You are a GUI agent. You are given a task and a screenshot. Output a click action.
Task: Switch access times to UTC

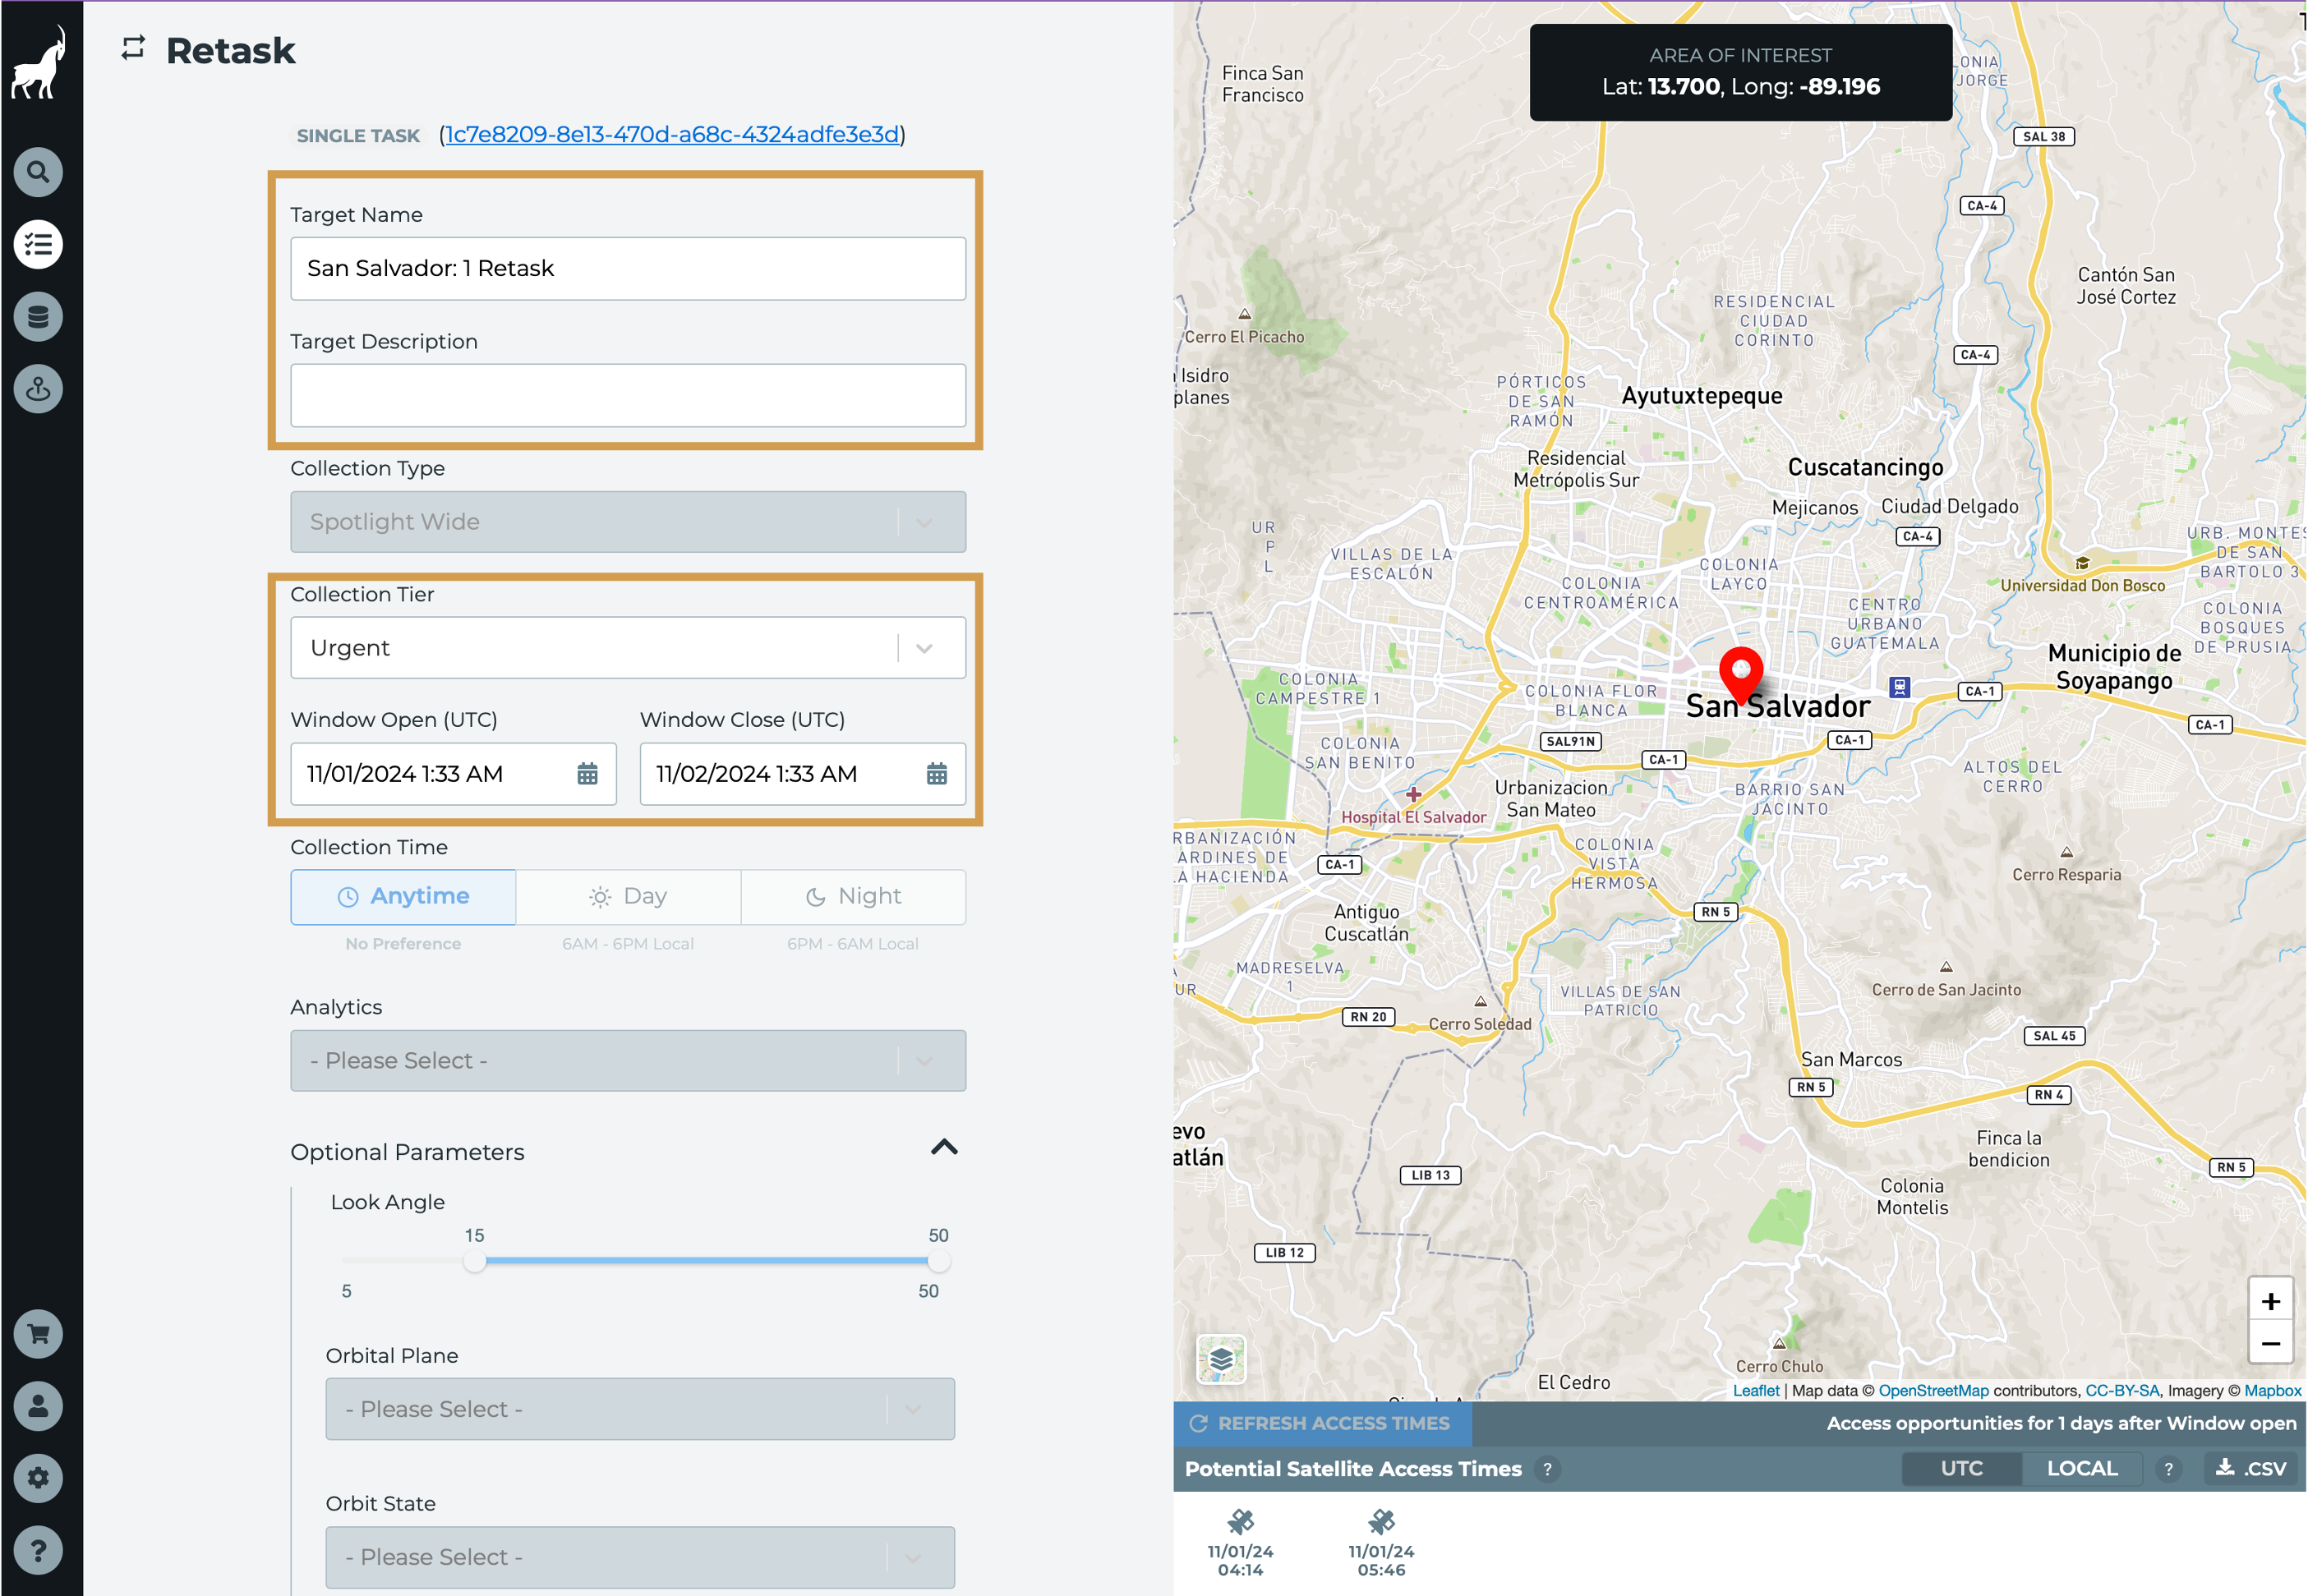coord(1961,1468)
